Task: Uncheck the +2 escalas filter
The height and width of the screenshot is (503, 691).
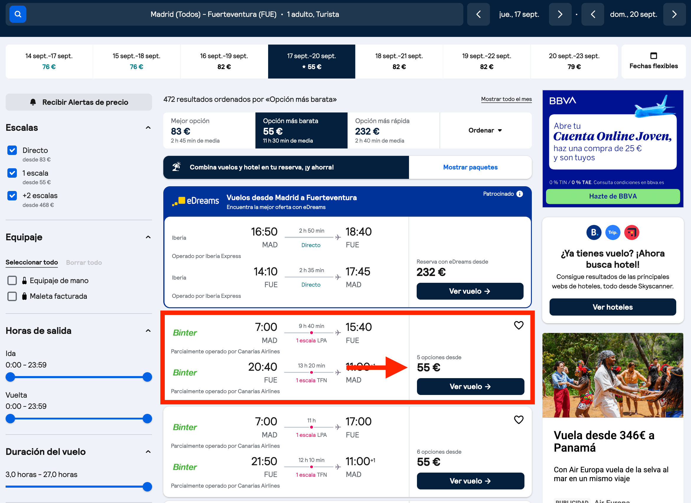Action: tap(12, 195)
